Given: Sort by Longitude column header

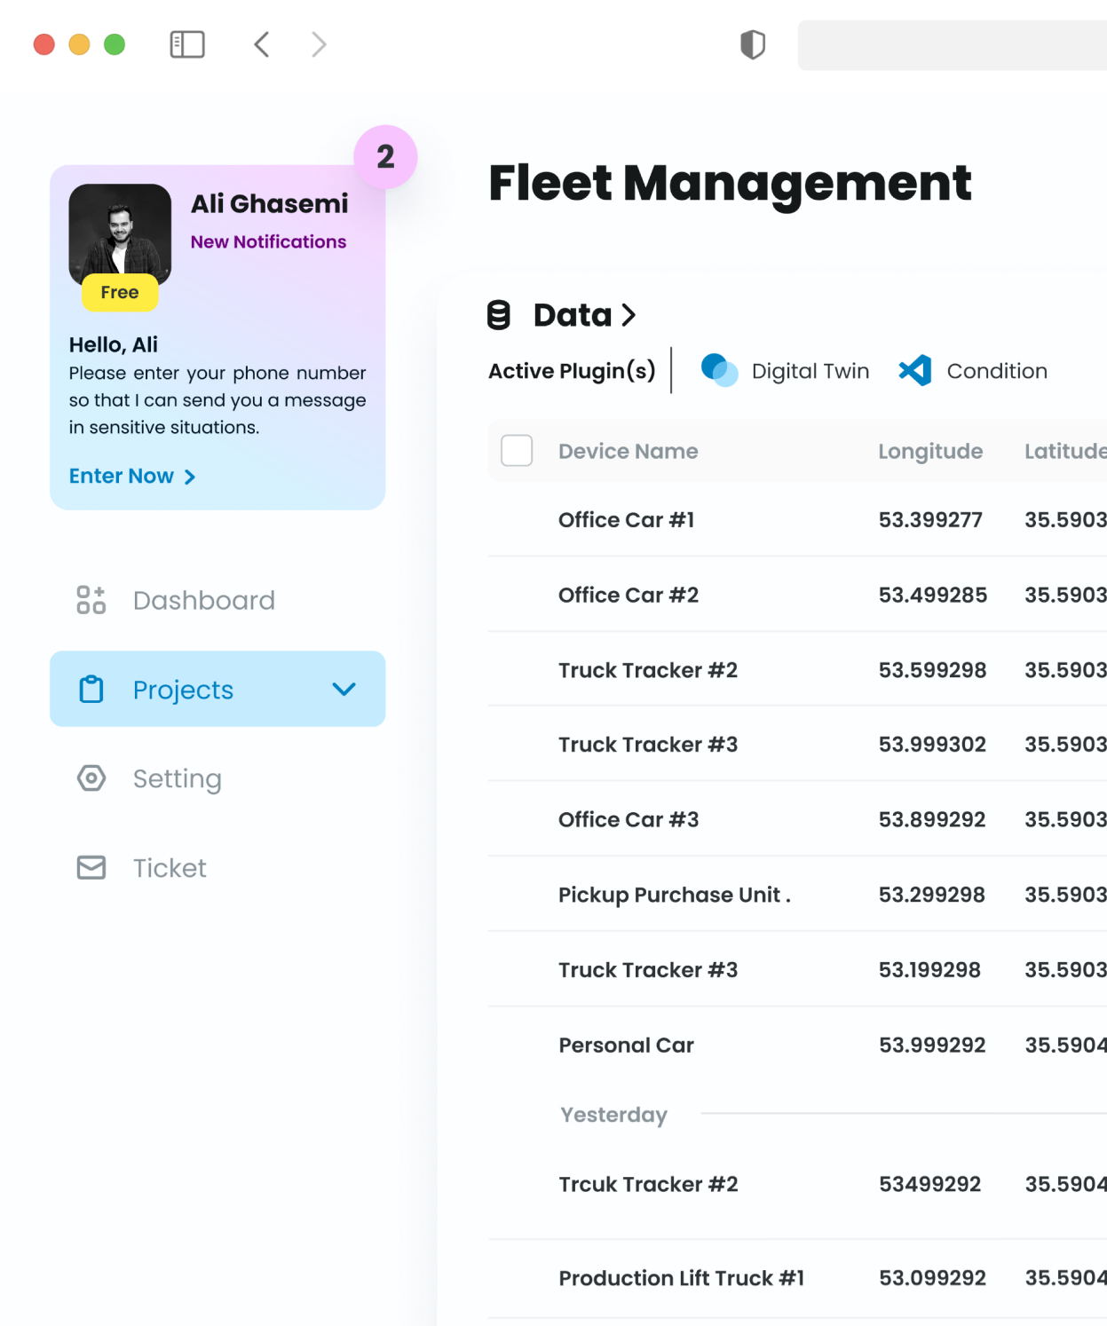Looking at the screenshot, I should [x=930, y=451].
